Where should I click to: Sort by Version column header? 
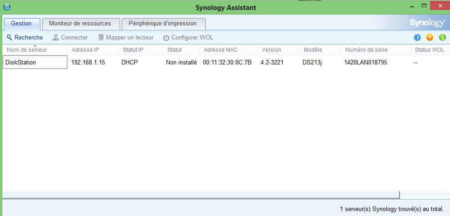[278, 50]
